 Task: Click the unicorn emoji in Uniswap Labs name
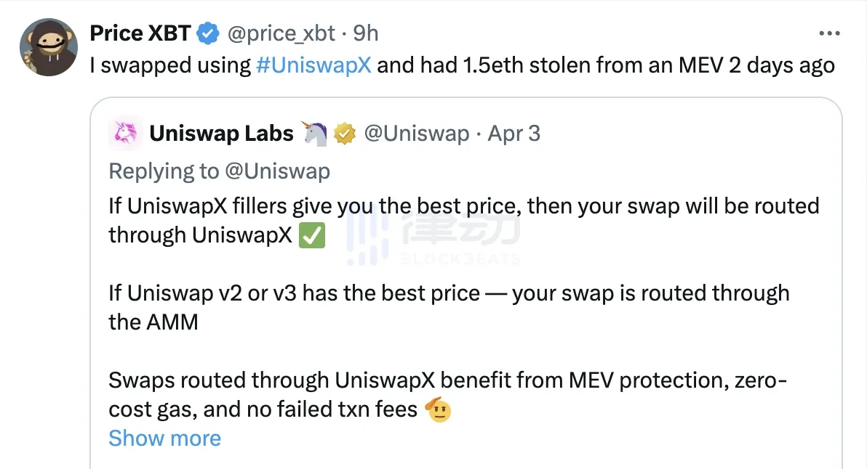point(314,132)
